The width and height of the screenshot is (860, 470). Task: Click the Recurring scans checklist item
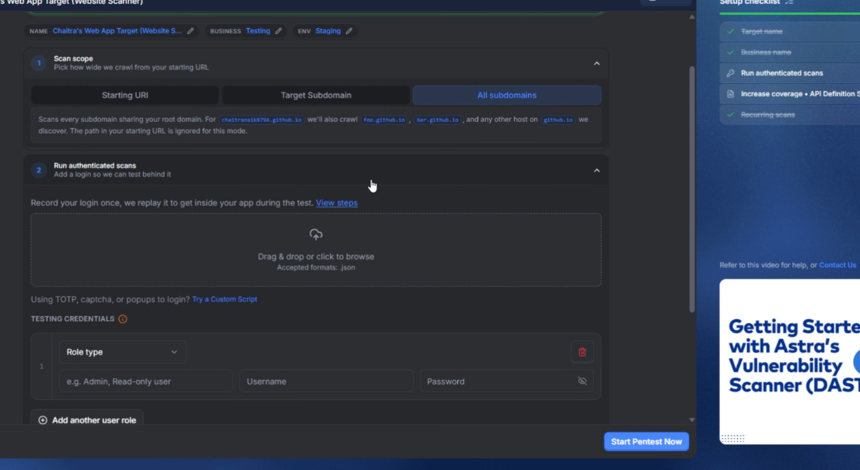click(x=790, y=114)
